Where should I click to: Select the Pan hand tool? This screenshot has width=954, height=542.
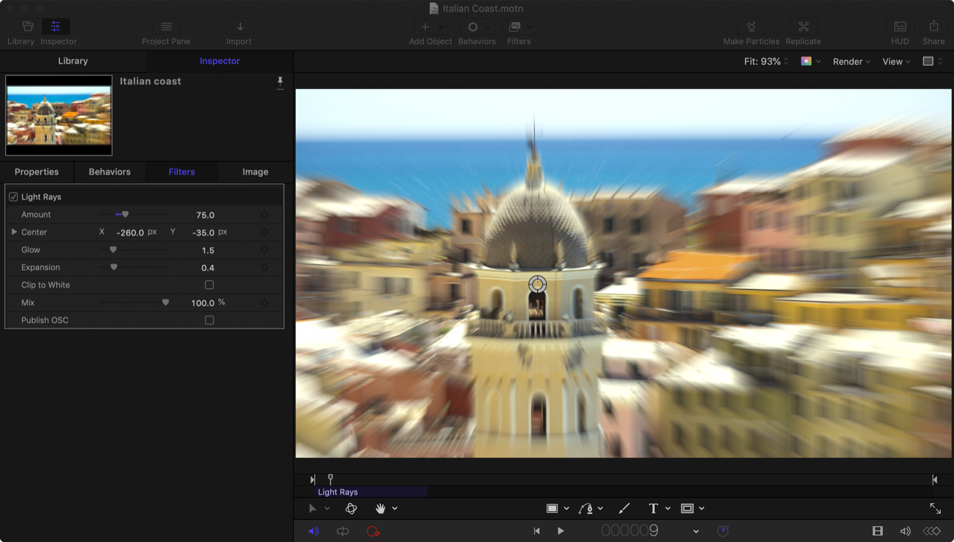pyautogui.click(x=380, y=508)
